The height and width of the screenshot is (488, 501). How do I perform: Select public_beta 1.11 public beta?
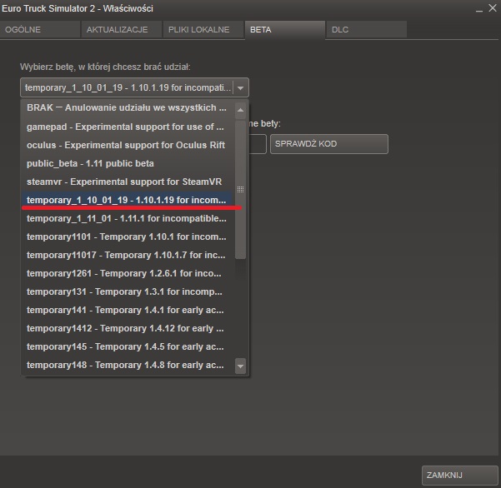[128, 163]
